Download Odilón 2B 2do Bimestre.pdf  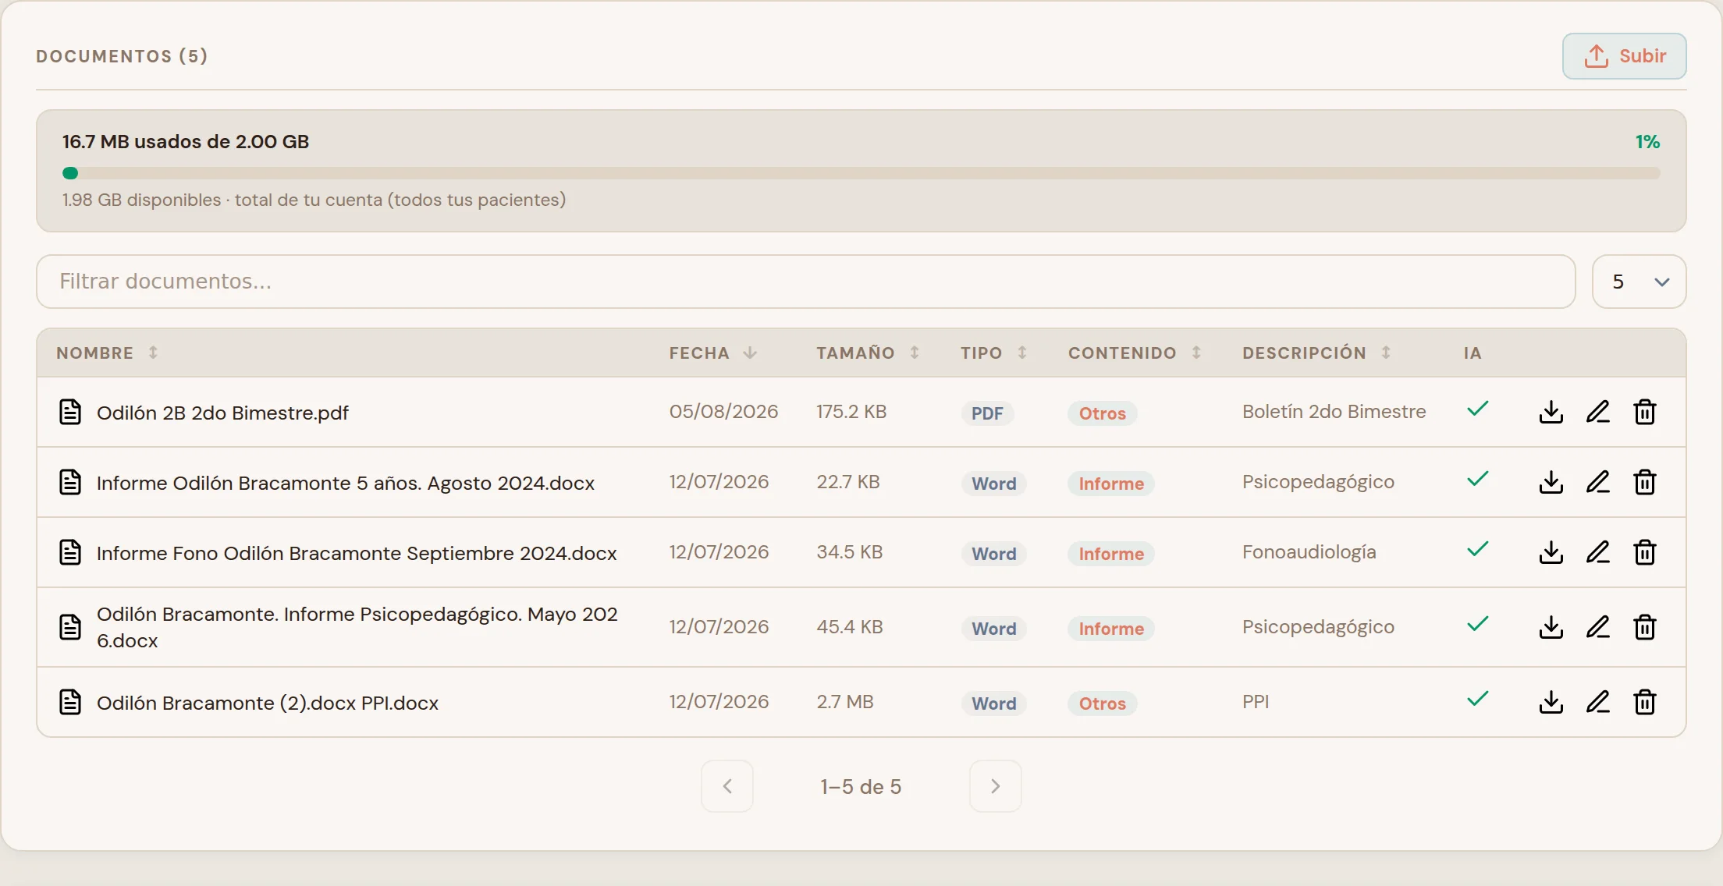coord(1551,412)
